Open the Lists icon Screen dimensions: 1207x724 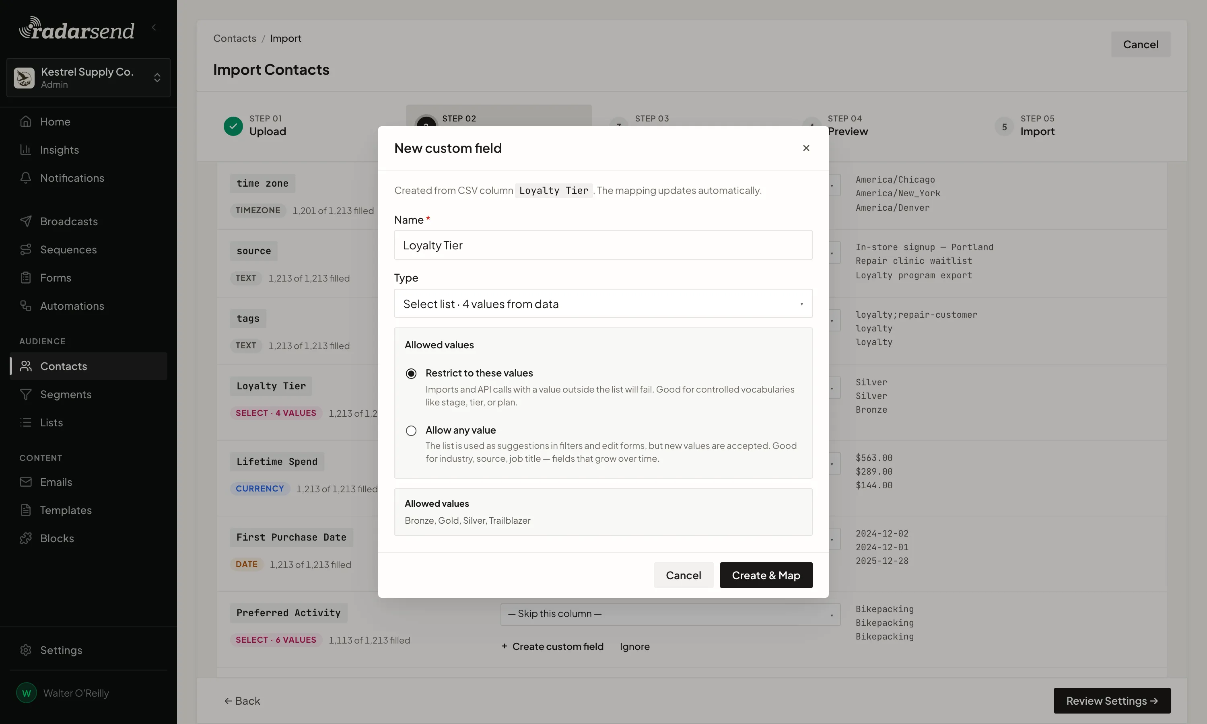pyautogui.click(x=26, y=422)
